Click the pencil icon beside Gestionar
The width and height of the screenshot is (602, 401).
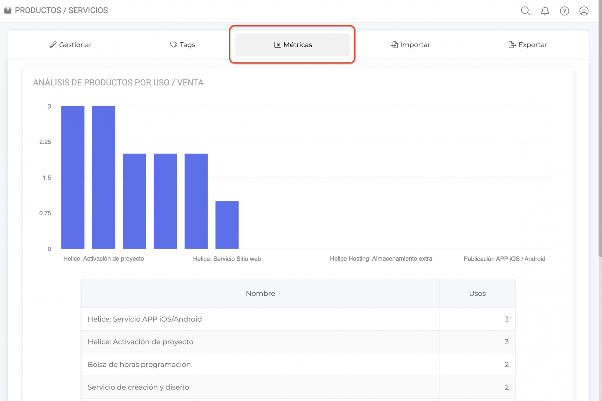pyautogui.click(x=53, y=45)
